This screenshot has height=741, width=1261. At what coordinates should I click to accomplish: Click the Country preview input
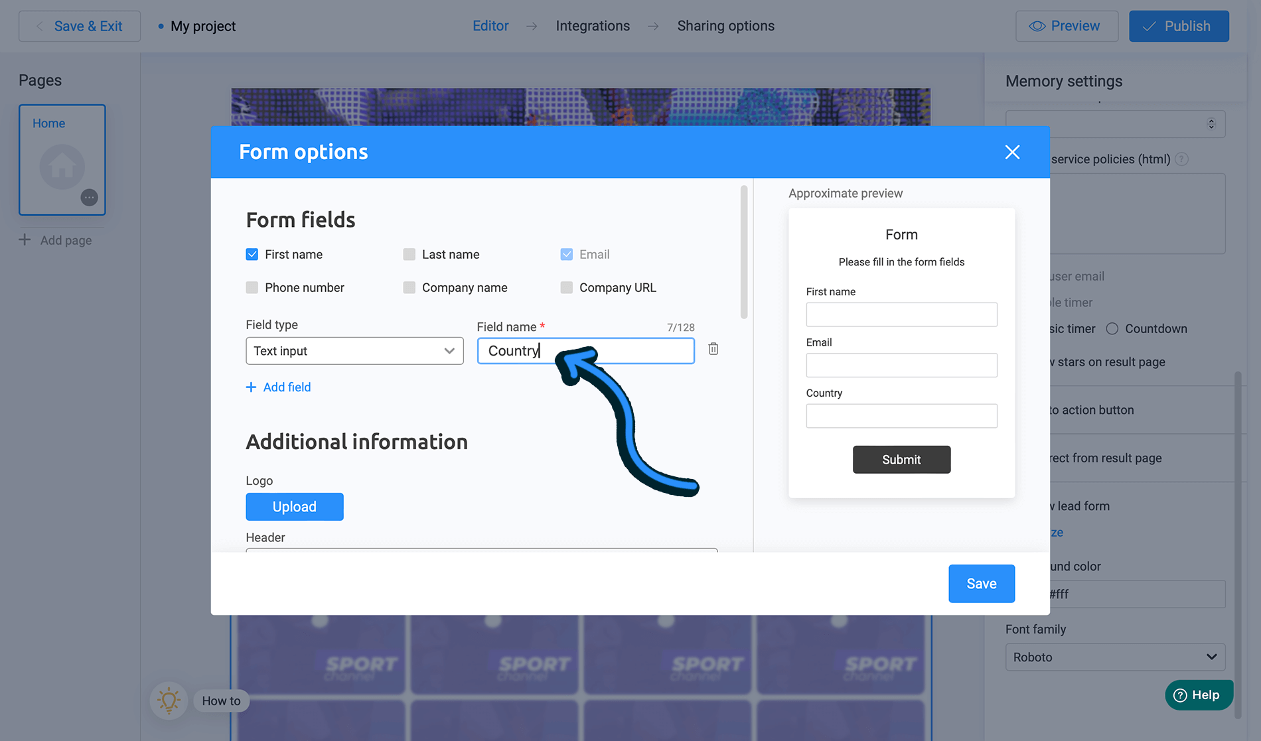[x=901, y=416]
